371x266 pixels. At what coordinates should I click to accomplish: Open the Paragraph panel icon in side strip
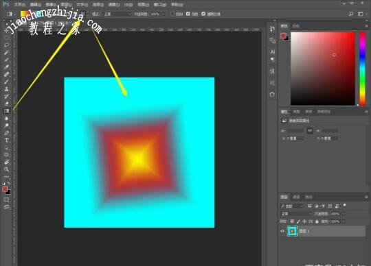272,60
